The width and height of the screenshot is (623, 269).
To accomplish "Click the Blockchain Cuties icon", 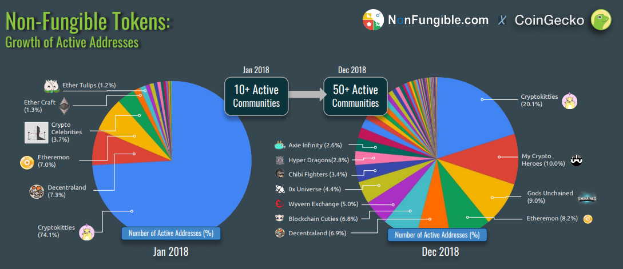I will point(280,218).
